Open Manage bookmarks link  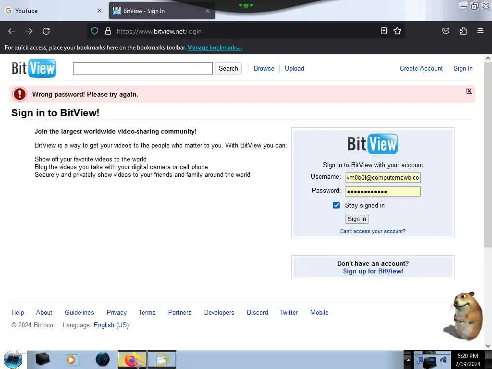tap(215, 48)
